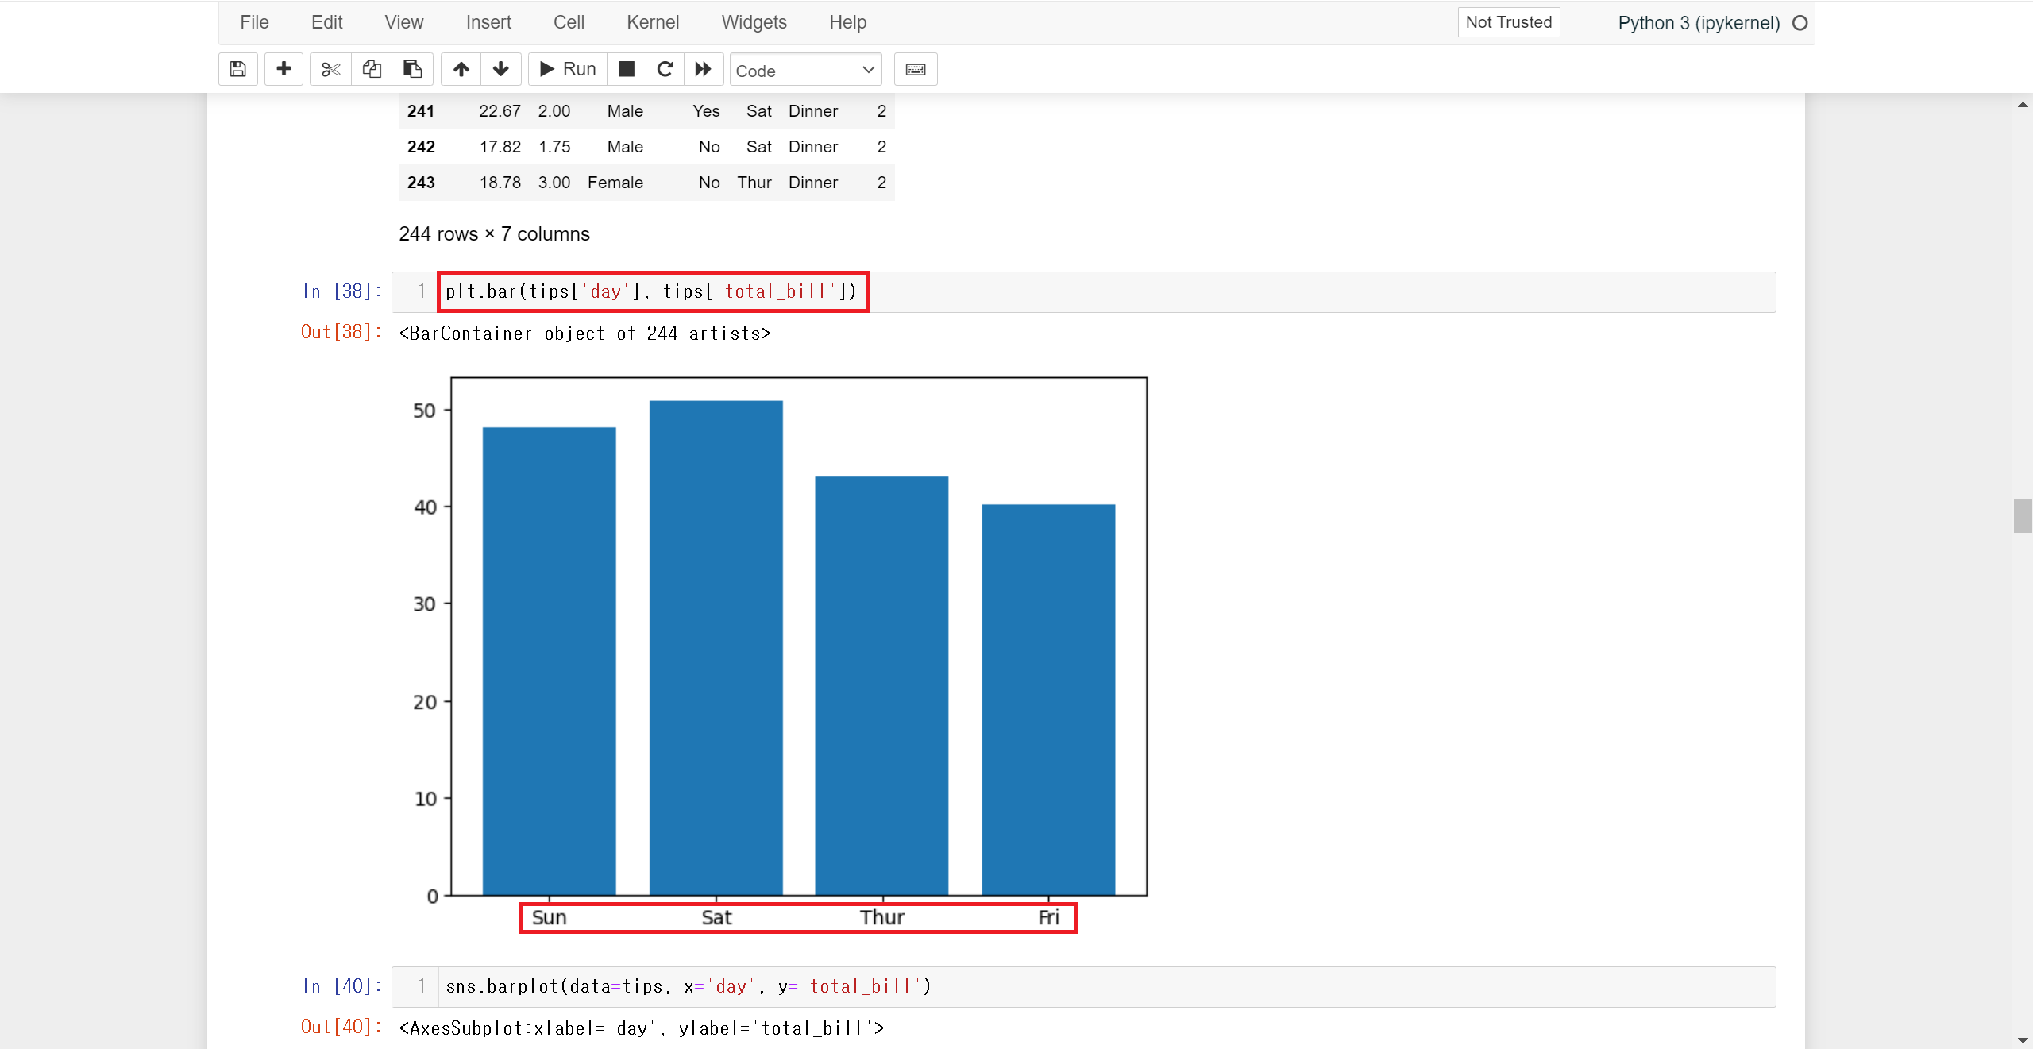Image resolution: width=2033 pixels, height=1049 pixels.
Task: Copy selected cells icon
Action: 372,69
